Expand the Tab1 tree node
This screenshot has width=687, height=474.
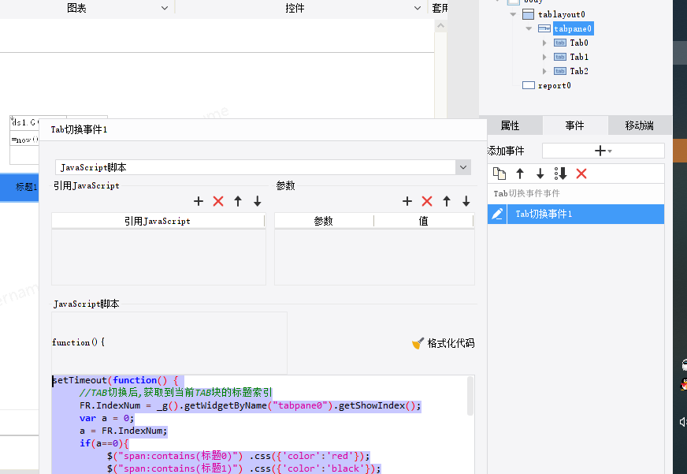point(544,57)
